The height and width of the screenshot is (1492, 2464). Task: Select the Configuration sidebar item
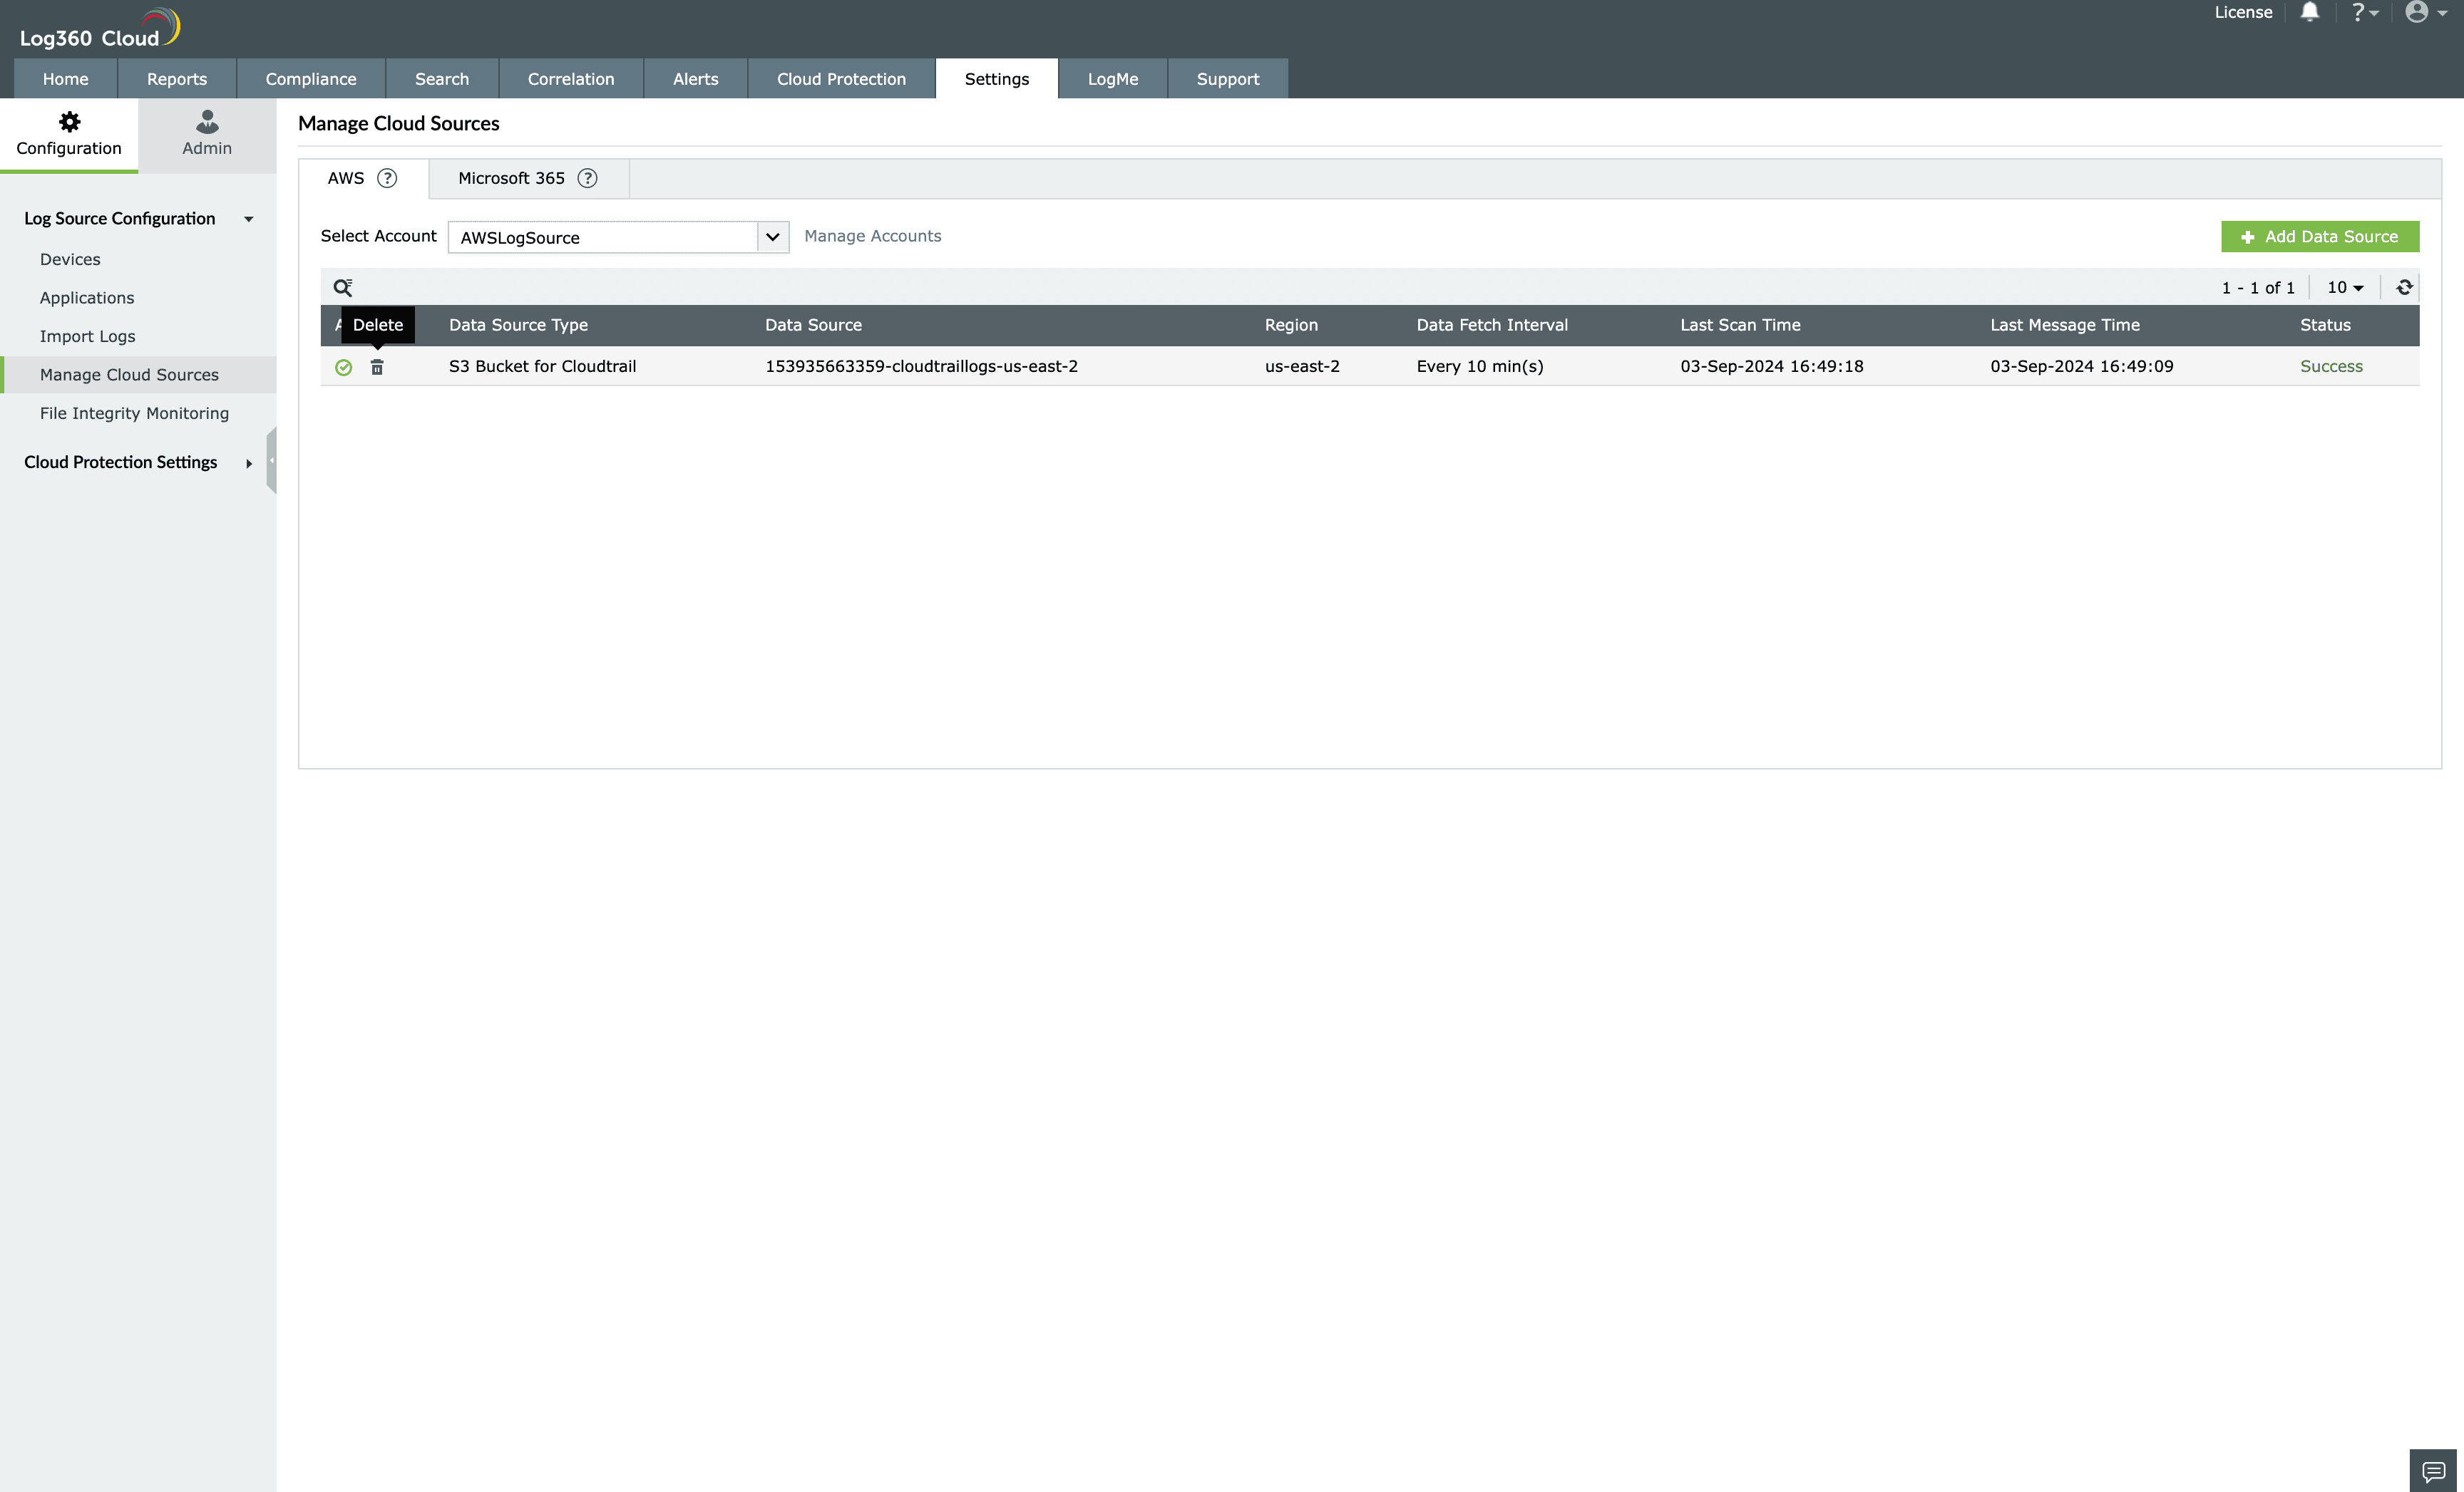pos(68,132)
